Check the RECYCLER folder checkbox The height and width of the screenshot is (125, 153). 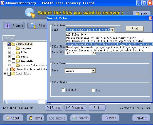[13, 61]
